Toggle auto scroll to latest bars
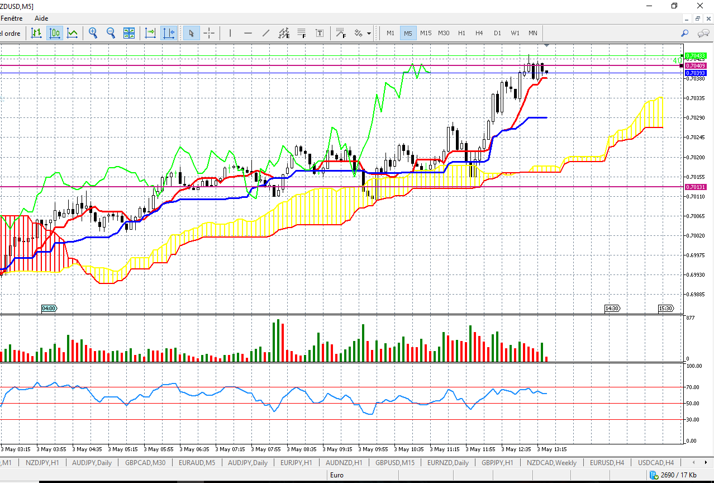This screenshot has width=714, height=483. pyautogui.click(x=150, y=33)
